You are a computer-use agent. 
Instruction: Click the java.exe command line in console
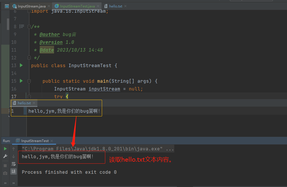98,149
